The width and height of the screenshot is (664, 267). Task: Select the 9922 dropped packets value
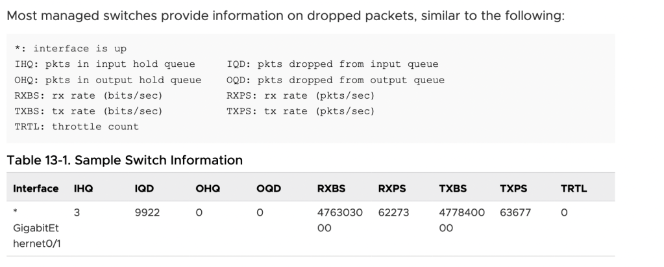click(x=147, y=212)
